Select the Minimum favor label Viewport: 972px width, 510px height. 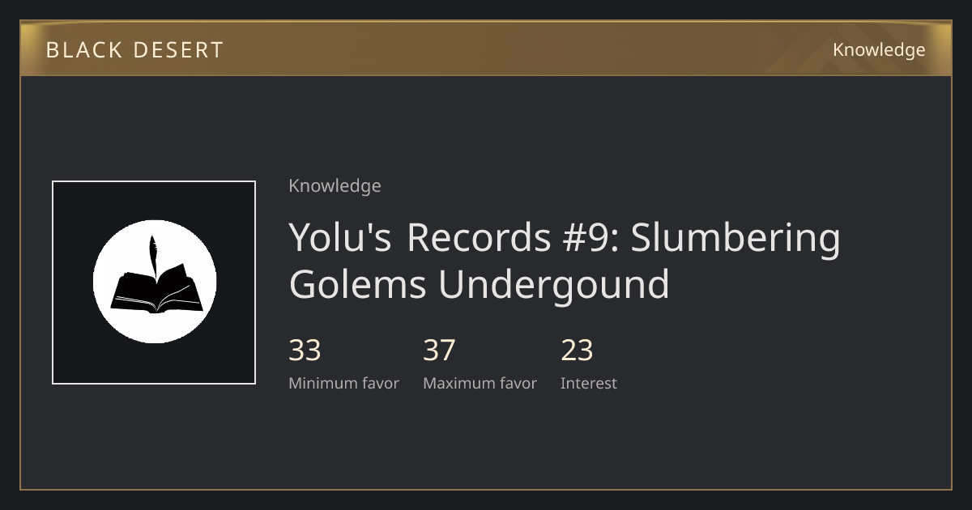pyautogui.click(x=343, y=383)
